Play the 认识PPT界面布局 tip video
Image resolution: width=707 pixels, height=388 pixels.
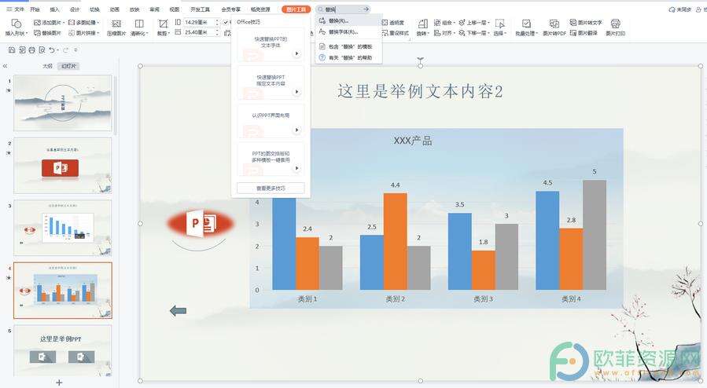[296, 130]
